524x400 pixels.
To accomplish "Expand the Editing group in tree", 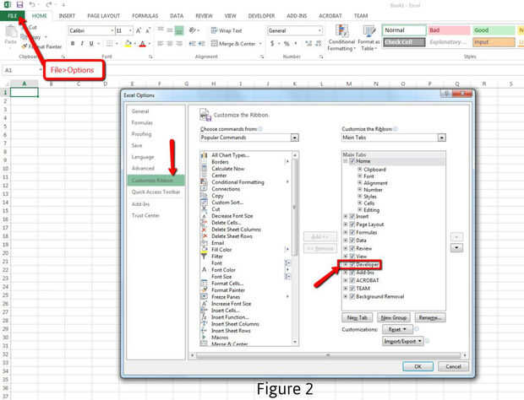I will 360,210.
